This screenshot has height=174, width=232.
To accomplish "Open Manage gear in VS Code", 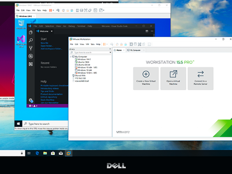I will click(x=31, y=100).
